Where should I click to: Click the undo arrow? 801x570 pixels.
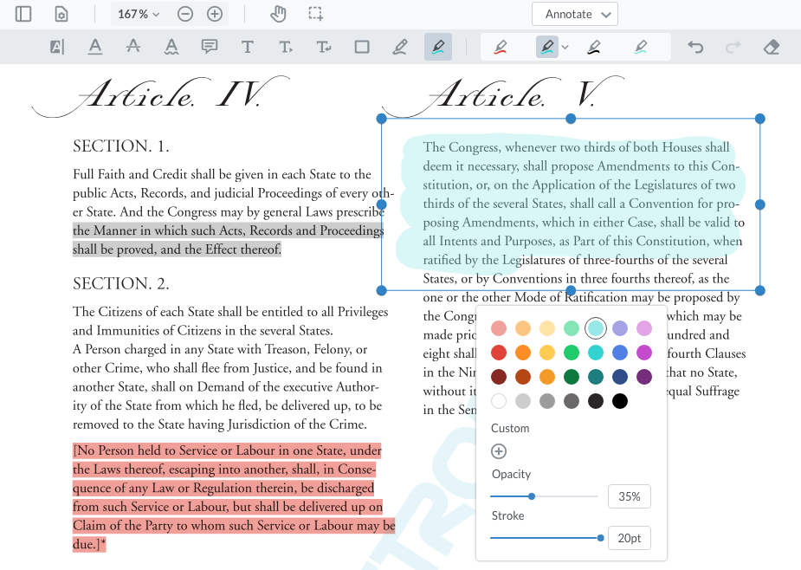click(695, 47)
